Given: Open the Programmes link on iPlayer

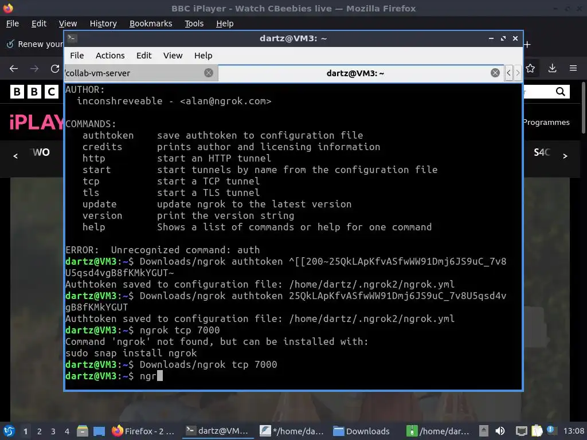Looking at the screenshot, I should 546,123.
